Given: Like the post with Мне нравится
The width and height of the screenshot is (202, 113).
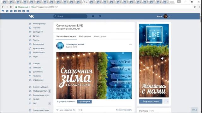Looking at the screenshot, I should pyautogui.click(x=66, y=110).
